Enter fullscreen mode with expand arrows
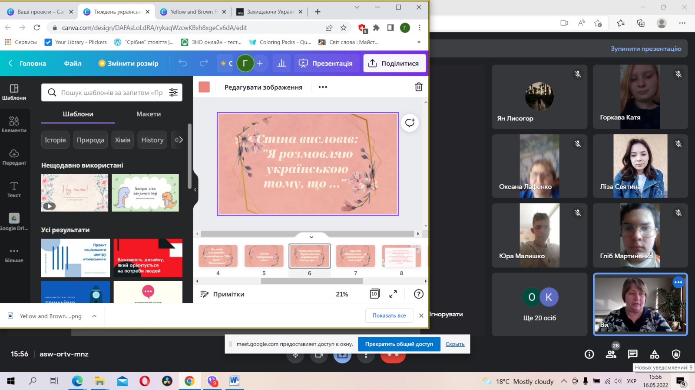Image resolution: width=695 pixels, height=390 pixels. click(393, 294)
